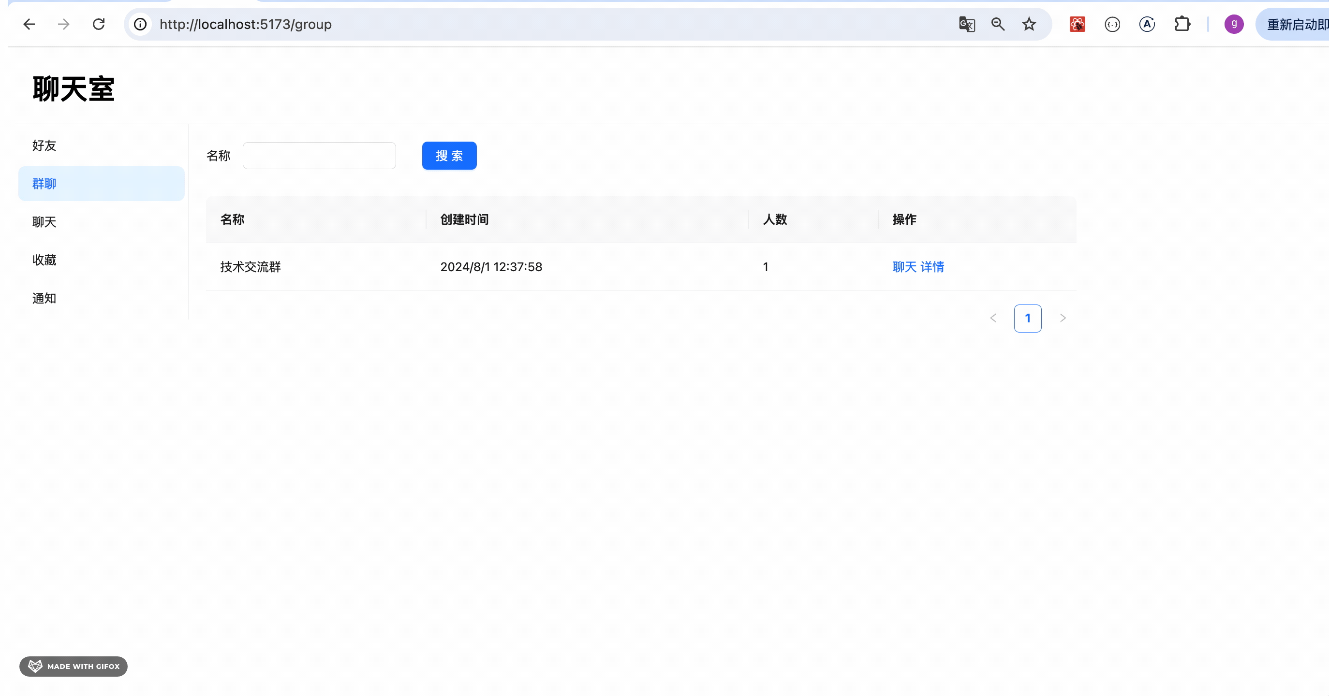Click 详情 link for 技术交流群
This screenshot has width=1329, height=696.
pos(932,266)
